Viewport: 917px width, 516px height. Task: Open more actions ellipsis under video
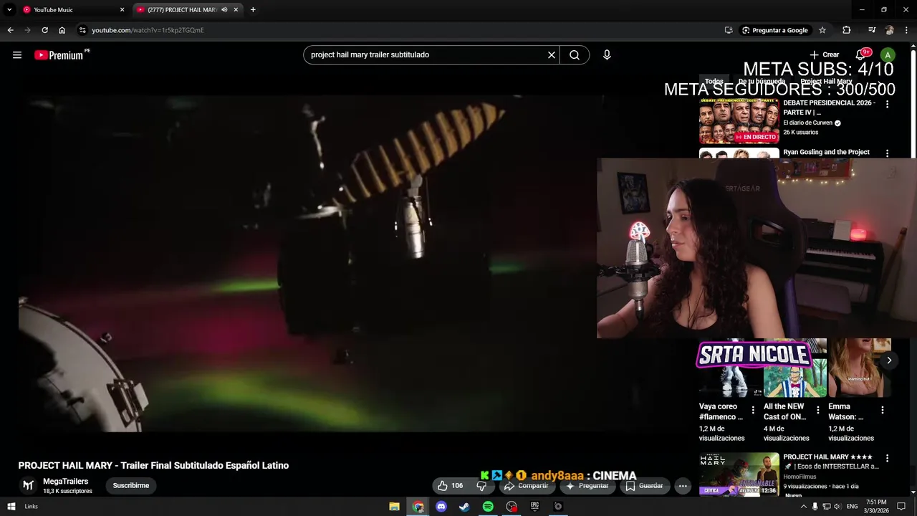[x=683, y=485]
